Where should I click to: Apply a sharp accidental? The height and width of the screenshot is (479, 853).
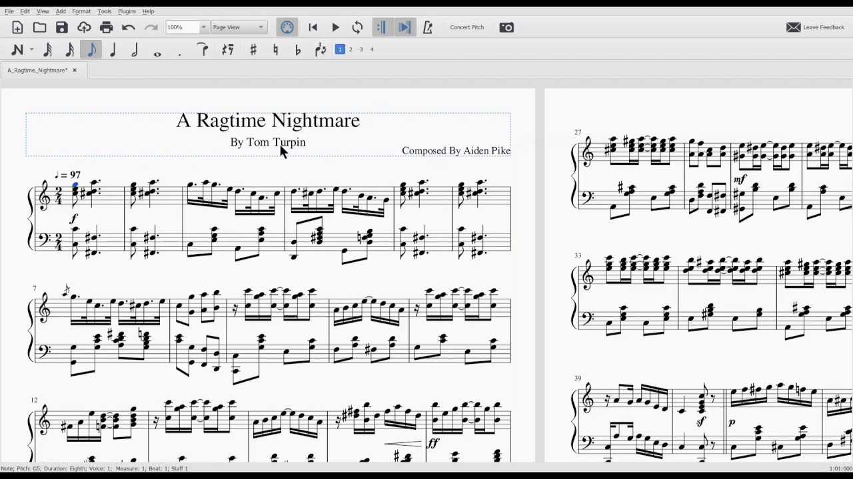click(253, 49)
